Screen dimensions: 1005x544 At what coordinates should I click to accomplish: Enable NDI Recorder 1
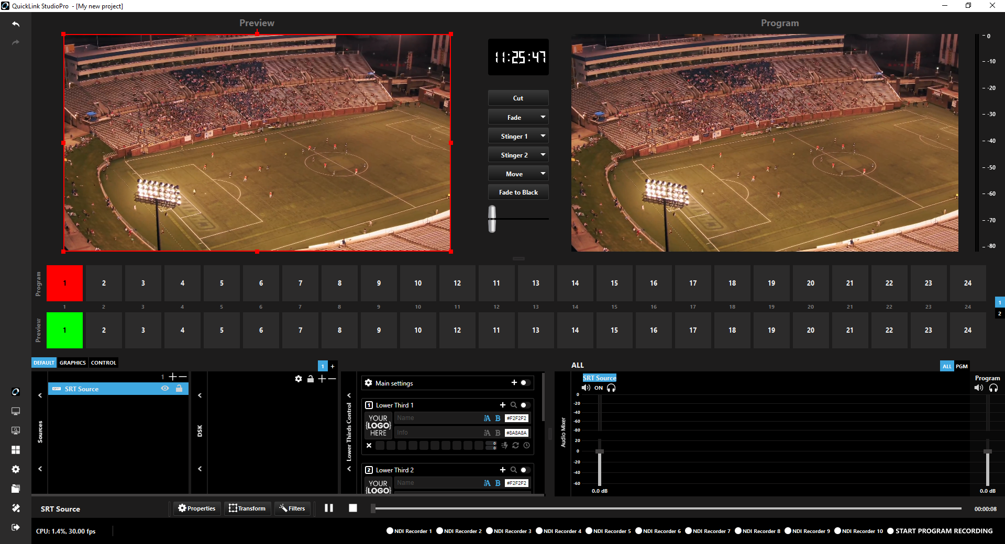pos(410,531)
